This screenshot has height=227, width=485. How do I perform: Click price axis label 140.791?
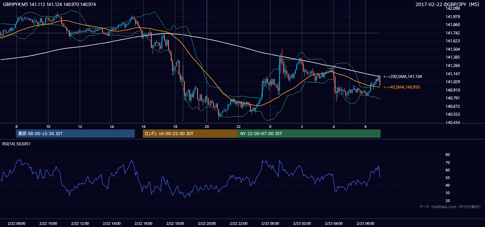click(x=453, y=98)
